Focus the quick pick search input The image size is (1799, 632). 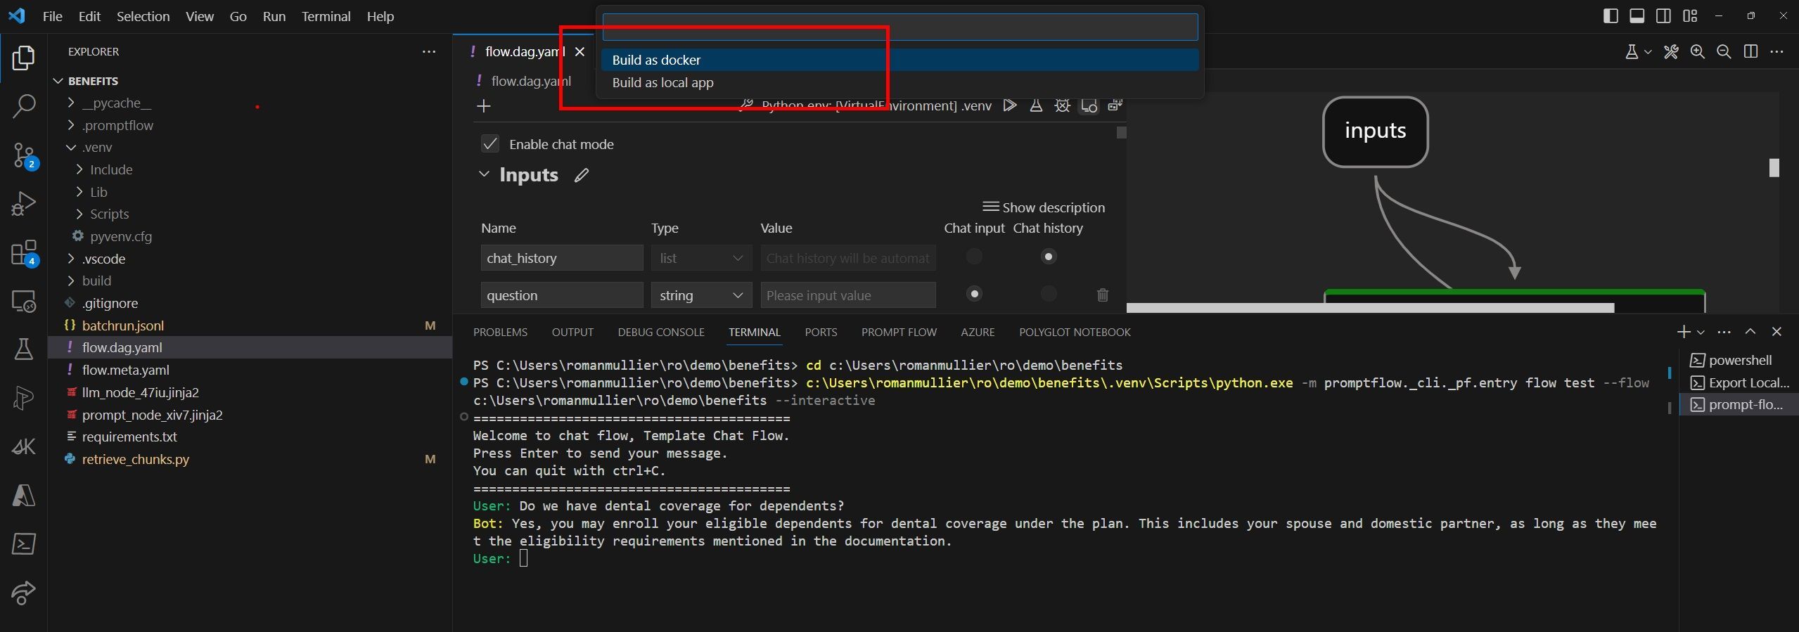point(899,27)
